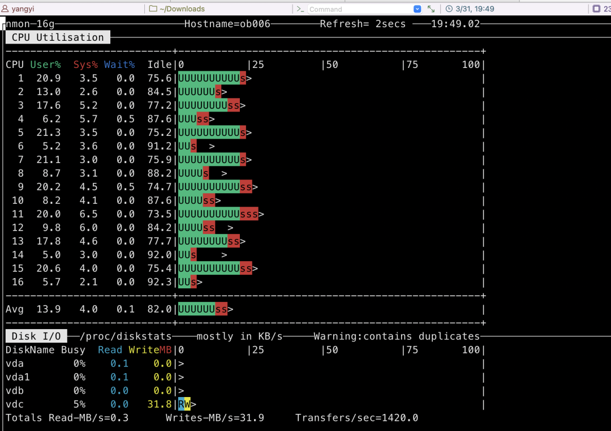
Task: Click the Refresh= 2secs text
Action: click(x=363, y=24)
